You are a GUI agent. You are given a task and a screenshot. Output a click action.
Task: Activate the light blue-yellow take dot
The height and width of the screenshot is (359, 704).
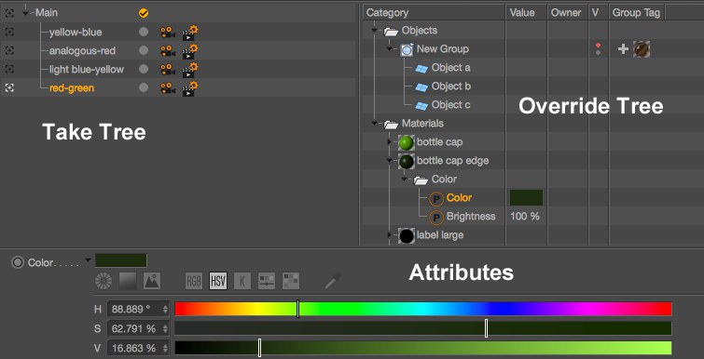[144, 70]
